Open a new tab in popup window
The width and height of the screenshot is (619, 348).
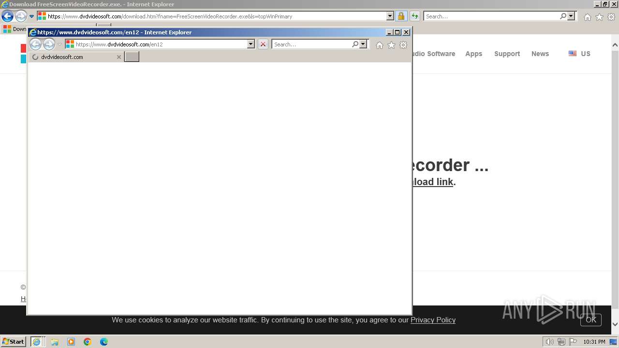coord(132,57)
